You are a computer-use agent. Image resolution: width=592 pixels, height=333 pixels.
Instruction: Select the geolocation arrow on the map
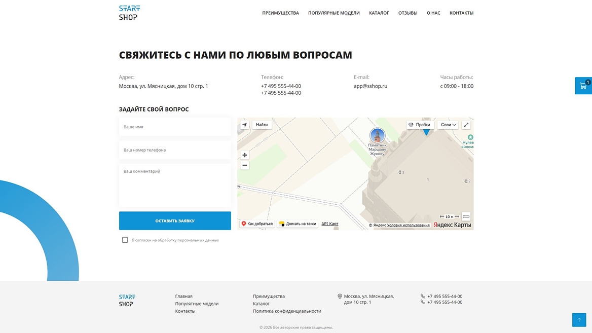point(244,124)
